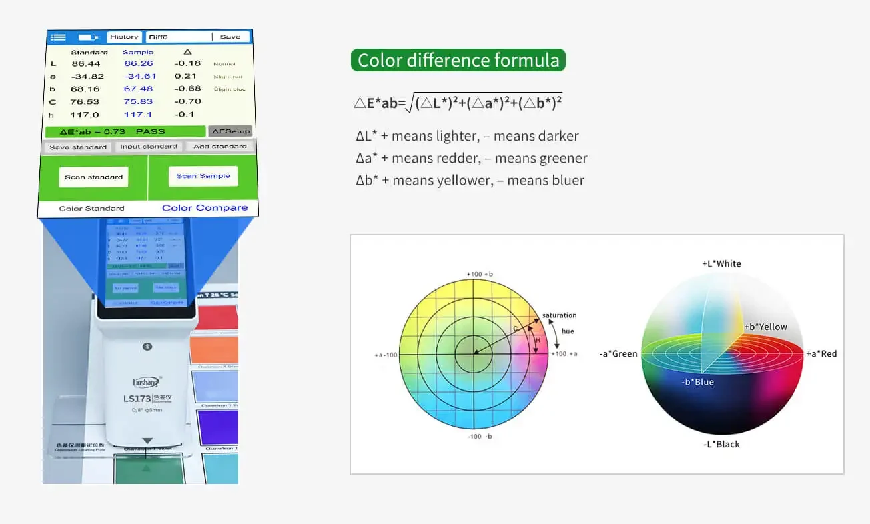Click the black arrow marker on the device
Viewport: 870px width, 524px height.
pos(147,441)
